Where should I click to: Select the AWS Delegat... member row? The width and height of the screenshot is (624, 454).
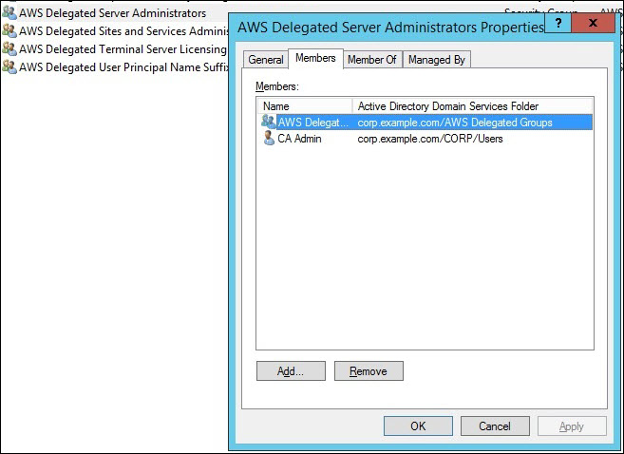click(x=426, y=123)
